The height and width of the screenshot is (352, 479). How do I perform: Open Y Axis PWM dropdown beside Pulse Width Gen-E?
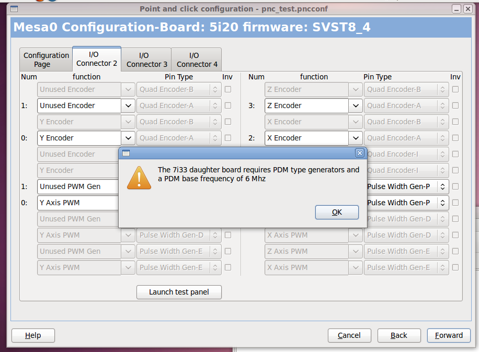128,267
